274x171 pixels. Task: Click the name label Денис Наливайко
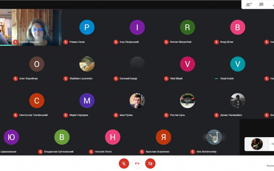[231, 115]
